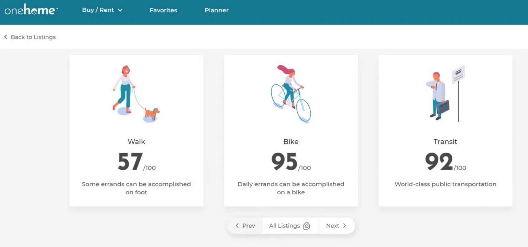Click the Walk score 57 value

pyautogui.click(x=130, y=161)
